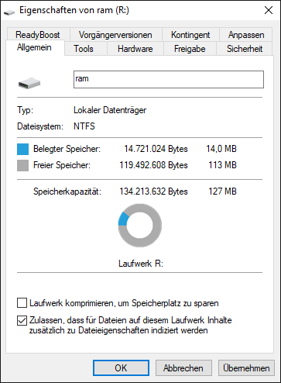The width and height of the screenshot is (281, 383).
Task: Click the donut usage chart for Laufwerk R:
Action: coord(140,225)
